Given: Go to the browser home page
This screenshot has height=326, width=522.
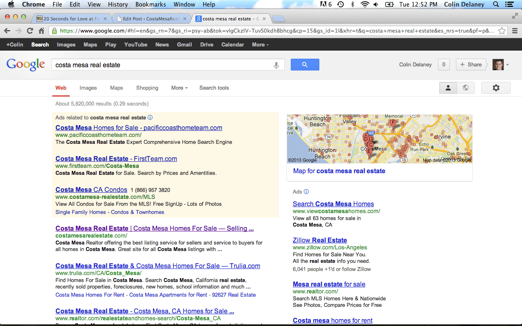Looking at the screenshot, I should click(x=41, y=31).
